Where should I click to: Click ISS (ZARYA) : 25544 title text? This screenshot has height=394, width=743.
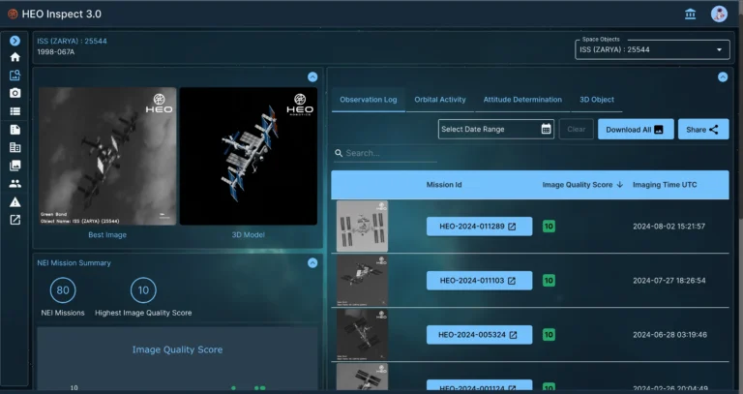[x=72, y=41]
